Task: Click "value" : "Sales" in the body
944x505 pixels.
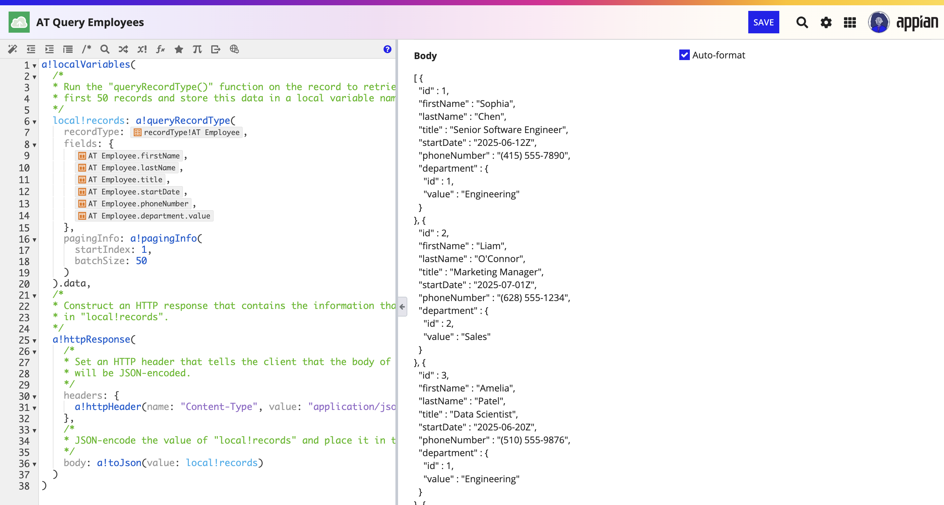Action: point(457,336)
